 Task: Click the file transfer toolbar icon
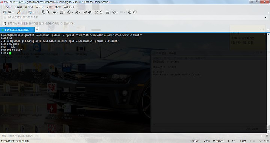click(x=61, y=12)
